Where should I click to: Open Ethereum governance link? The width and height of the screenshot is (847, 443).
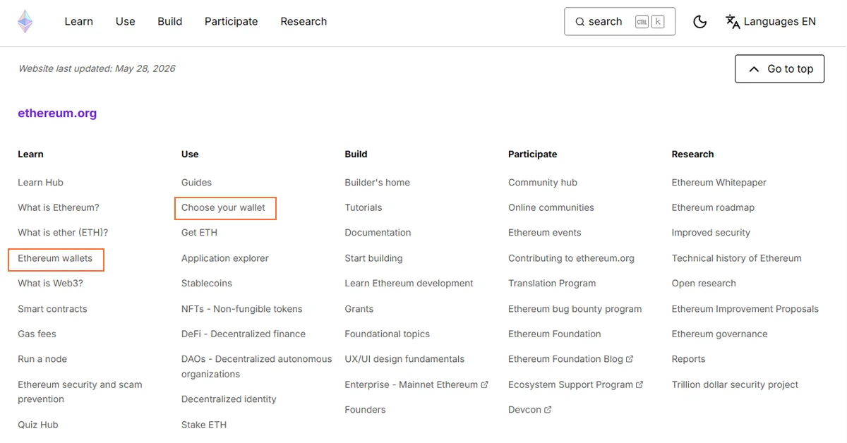pos(720,334)
